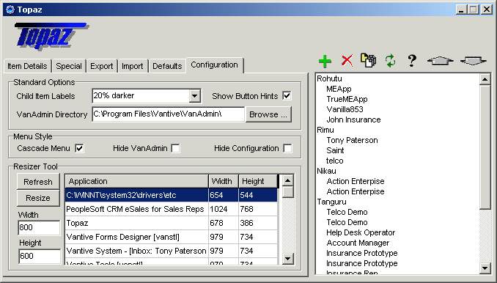497x283 pixels.
Task: Move item down with down arrow icon
Action: 473,60
